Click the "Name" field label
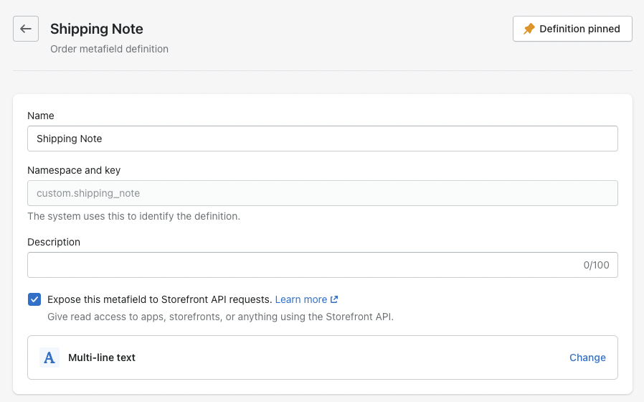 point(41,116)
